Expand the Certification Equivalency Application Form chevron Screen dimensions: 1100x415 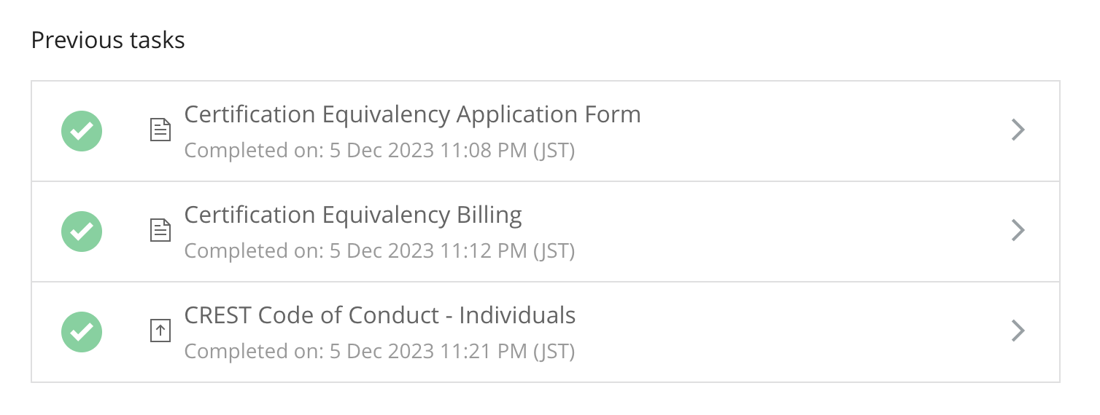(1018, 130)
